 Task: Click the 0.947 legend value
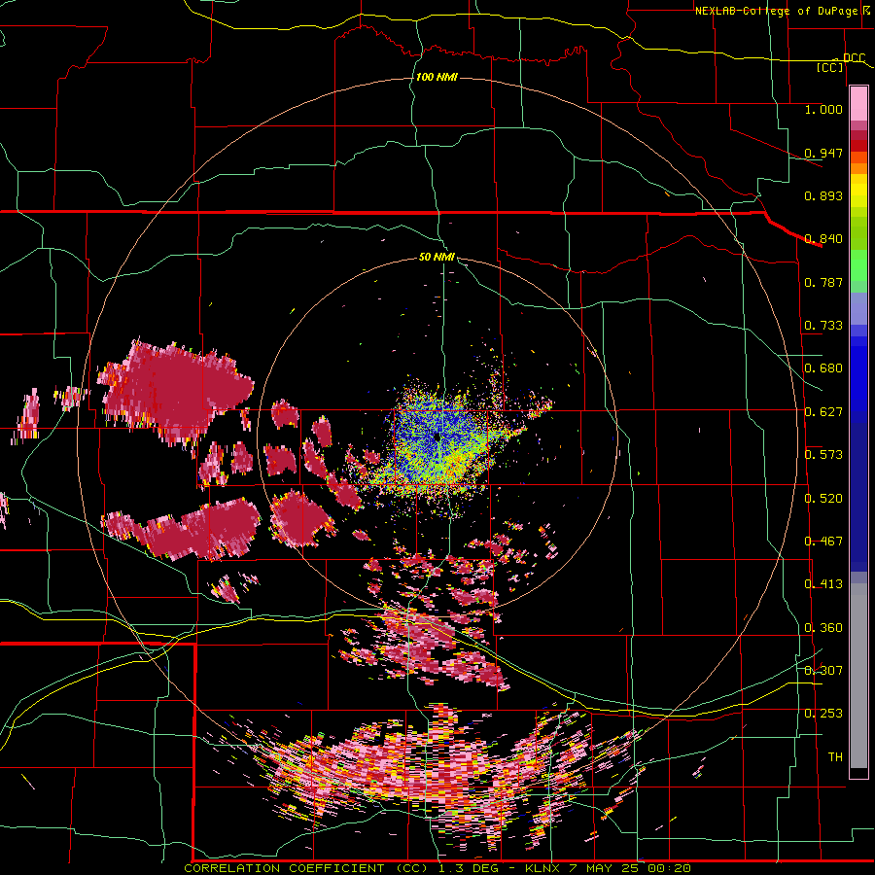coord(823,153)
